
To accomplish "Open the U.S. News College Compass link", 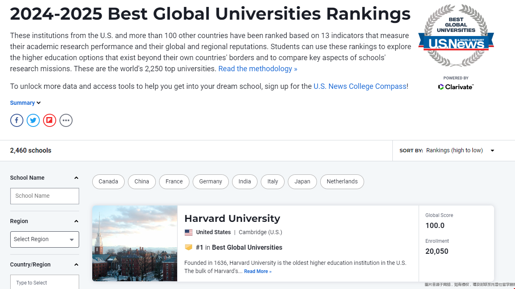I will (360, 86).
